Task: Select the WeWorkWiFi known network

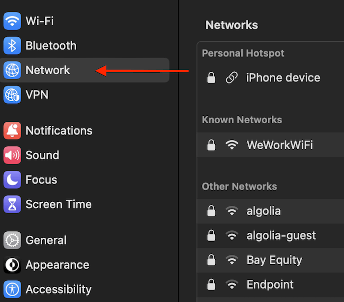Action: [279, 145]
